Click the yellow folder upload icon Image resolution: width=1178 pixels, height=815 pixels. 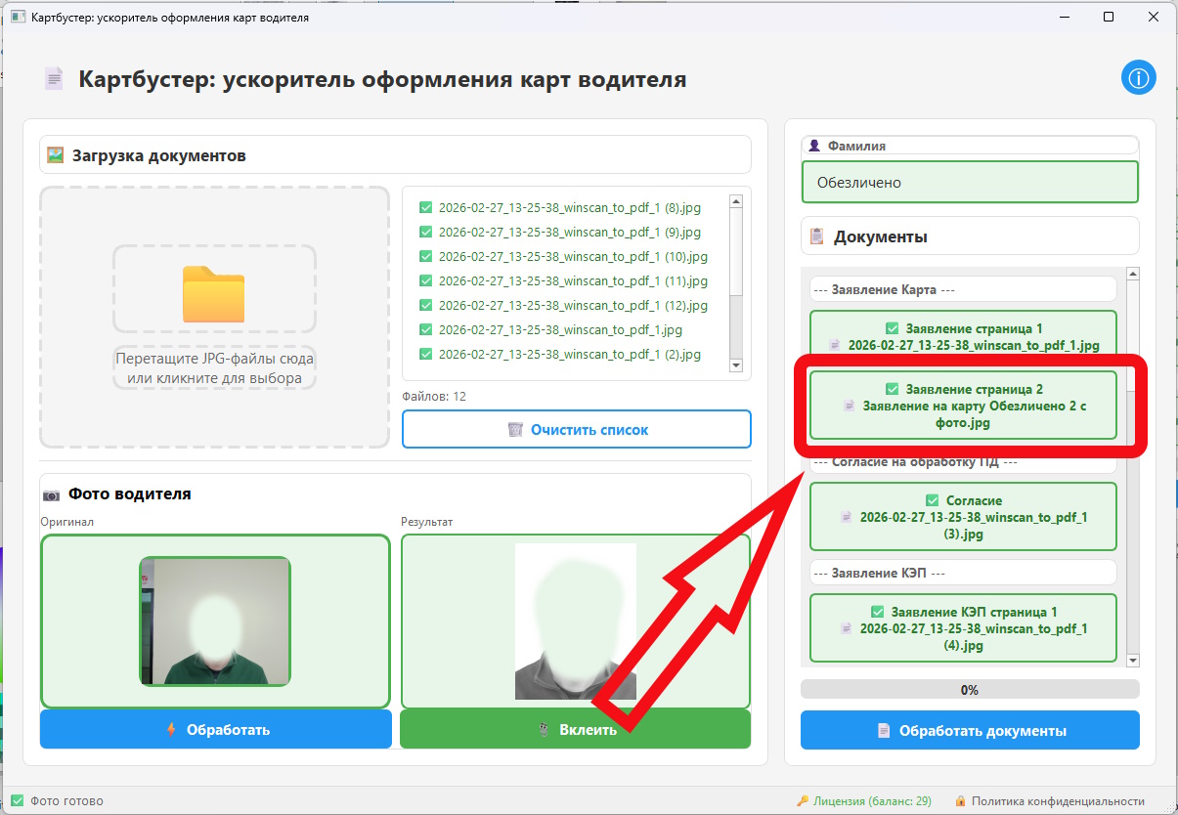213,293
